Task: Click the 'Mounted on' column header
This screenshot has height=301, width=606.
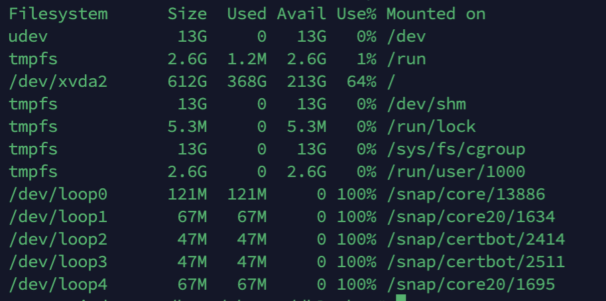Action: pyautogui.click(x=436, y=14)
